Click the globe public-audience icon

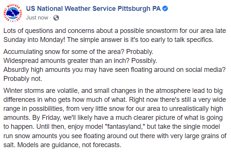pos(56,18)
